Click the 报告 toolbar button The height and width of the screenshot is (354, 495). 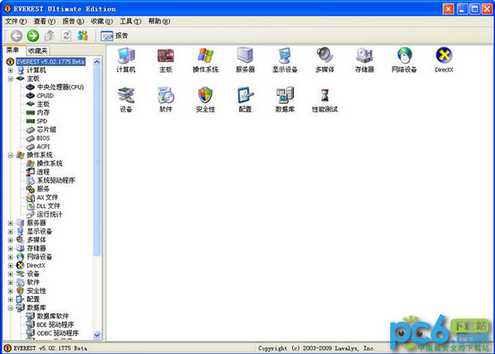tap(114, 35)
